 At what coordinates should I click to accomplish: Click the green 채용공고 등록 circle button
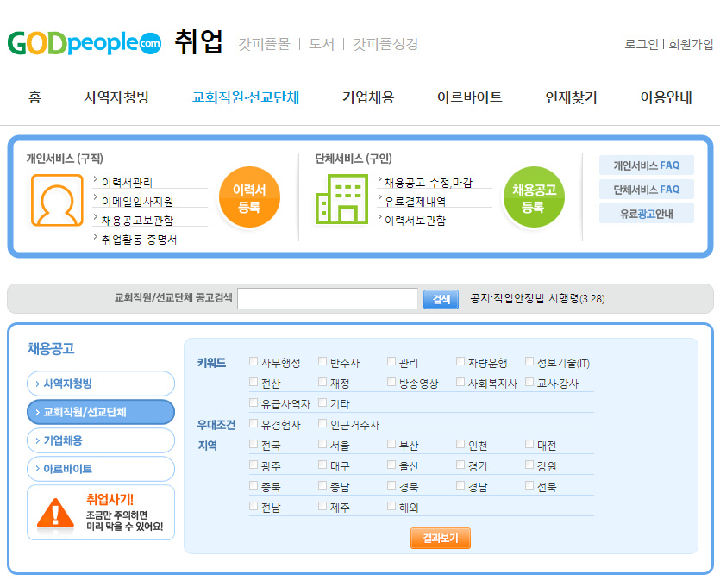(x=534, y=197)
